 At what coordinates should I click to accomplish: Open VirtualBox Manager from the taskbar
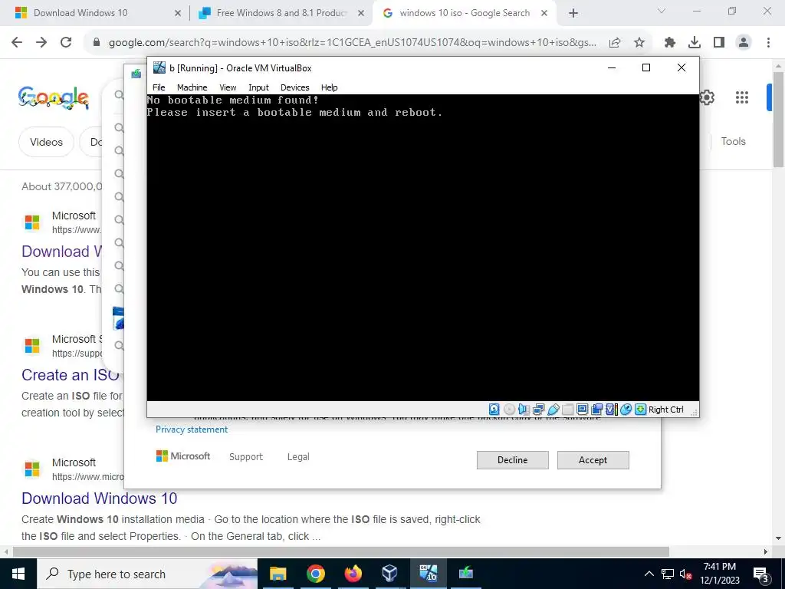(389, 574)
